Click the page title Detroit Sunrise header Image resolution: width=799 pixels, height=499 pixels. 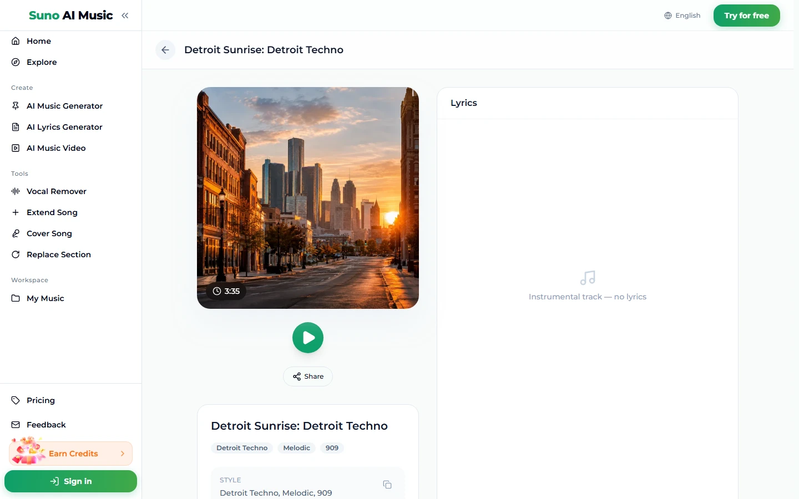[x=264, y=50]
